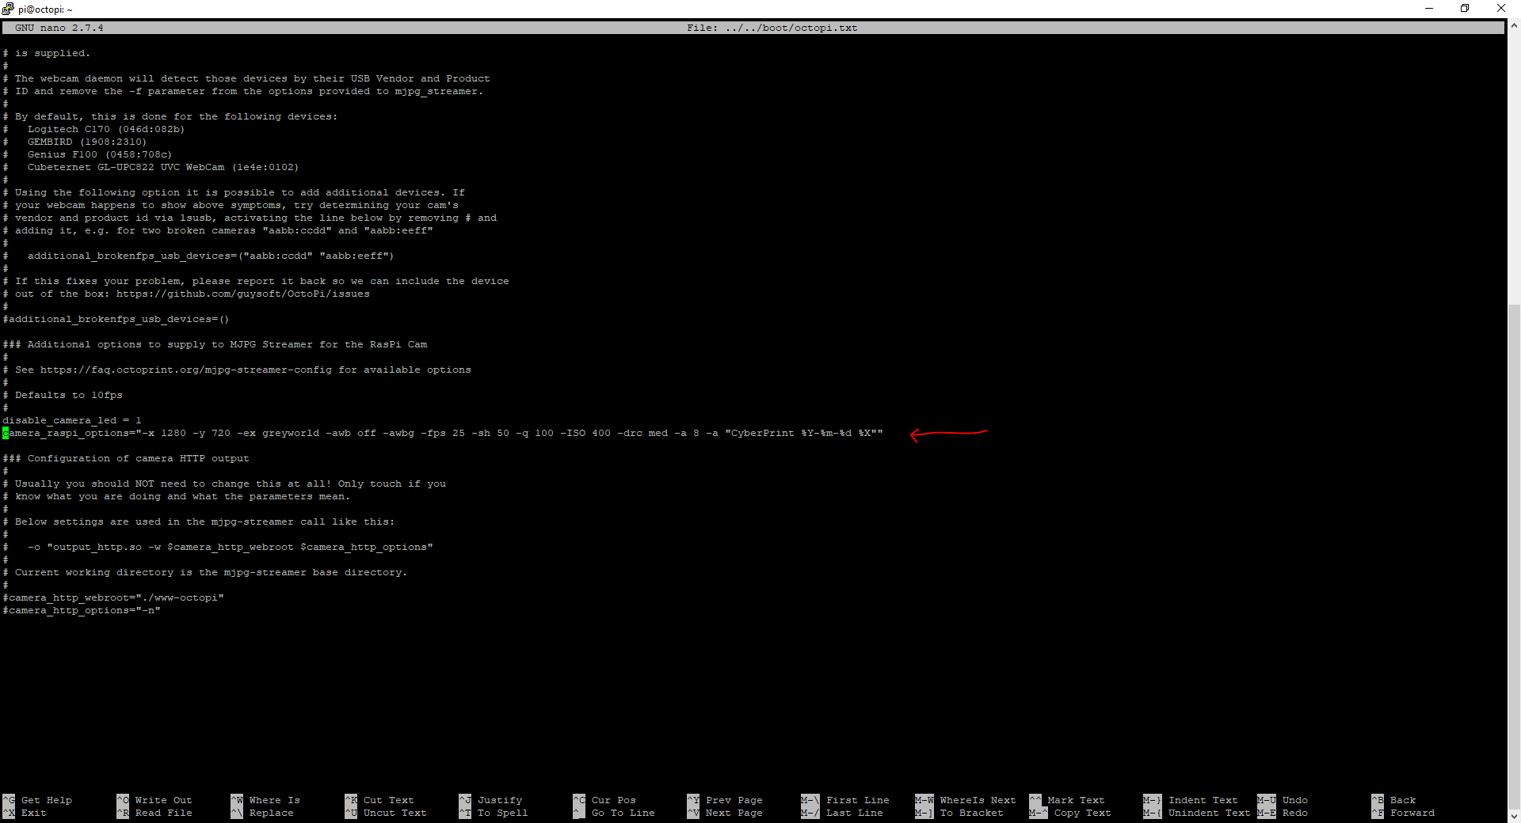
Task: Click the First Line shortcut
Action: [x=845, y=800]
